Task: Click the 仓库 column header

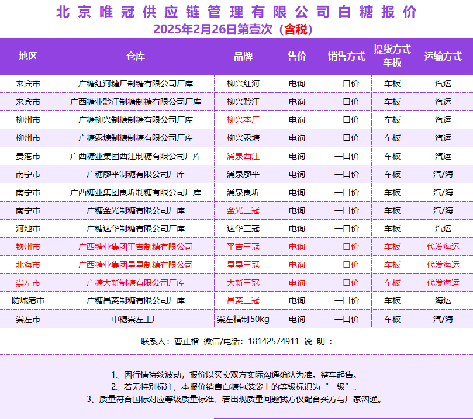Action: tap(136, 56)
